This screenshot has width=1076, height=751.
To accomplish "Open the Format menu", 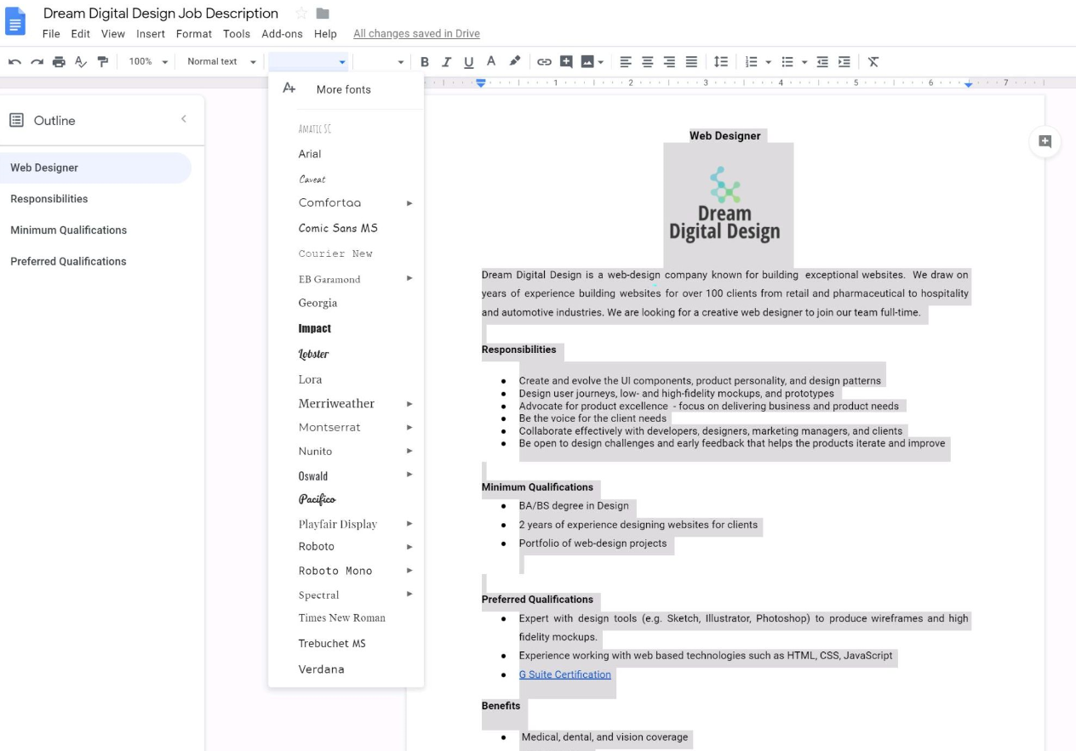I will (194, 34).
